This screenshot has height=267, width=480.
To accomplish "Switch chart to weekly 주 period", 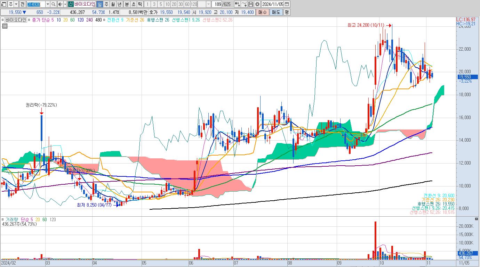I will tap(106, 4).
